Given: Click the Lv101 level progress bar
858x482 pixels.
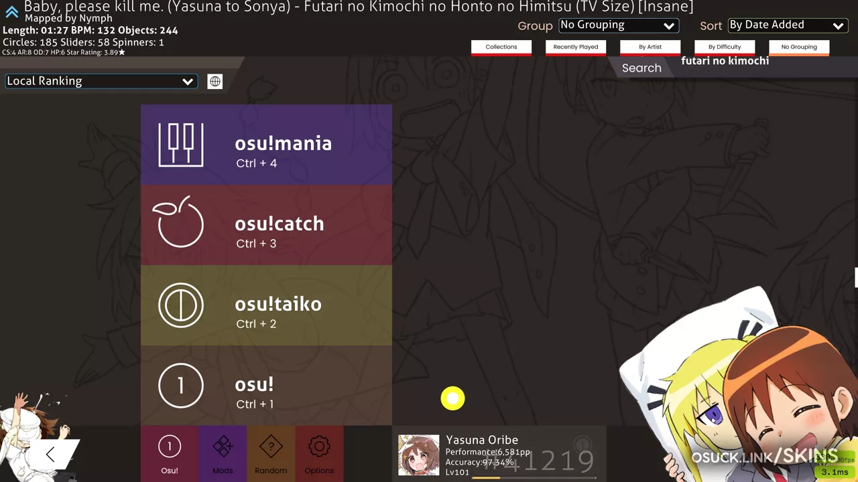Looking at the screenshot, I should click(534, 477).
